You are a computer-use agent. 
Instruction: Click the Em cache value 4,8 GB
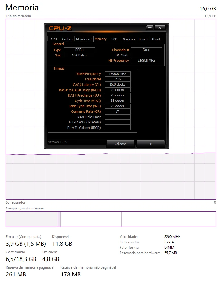51,259
